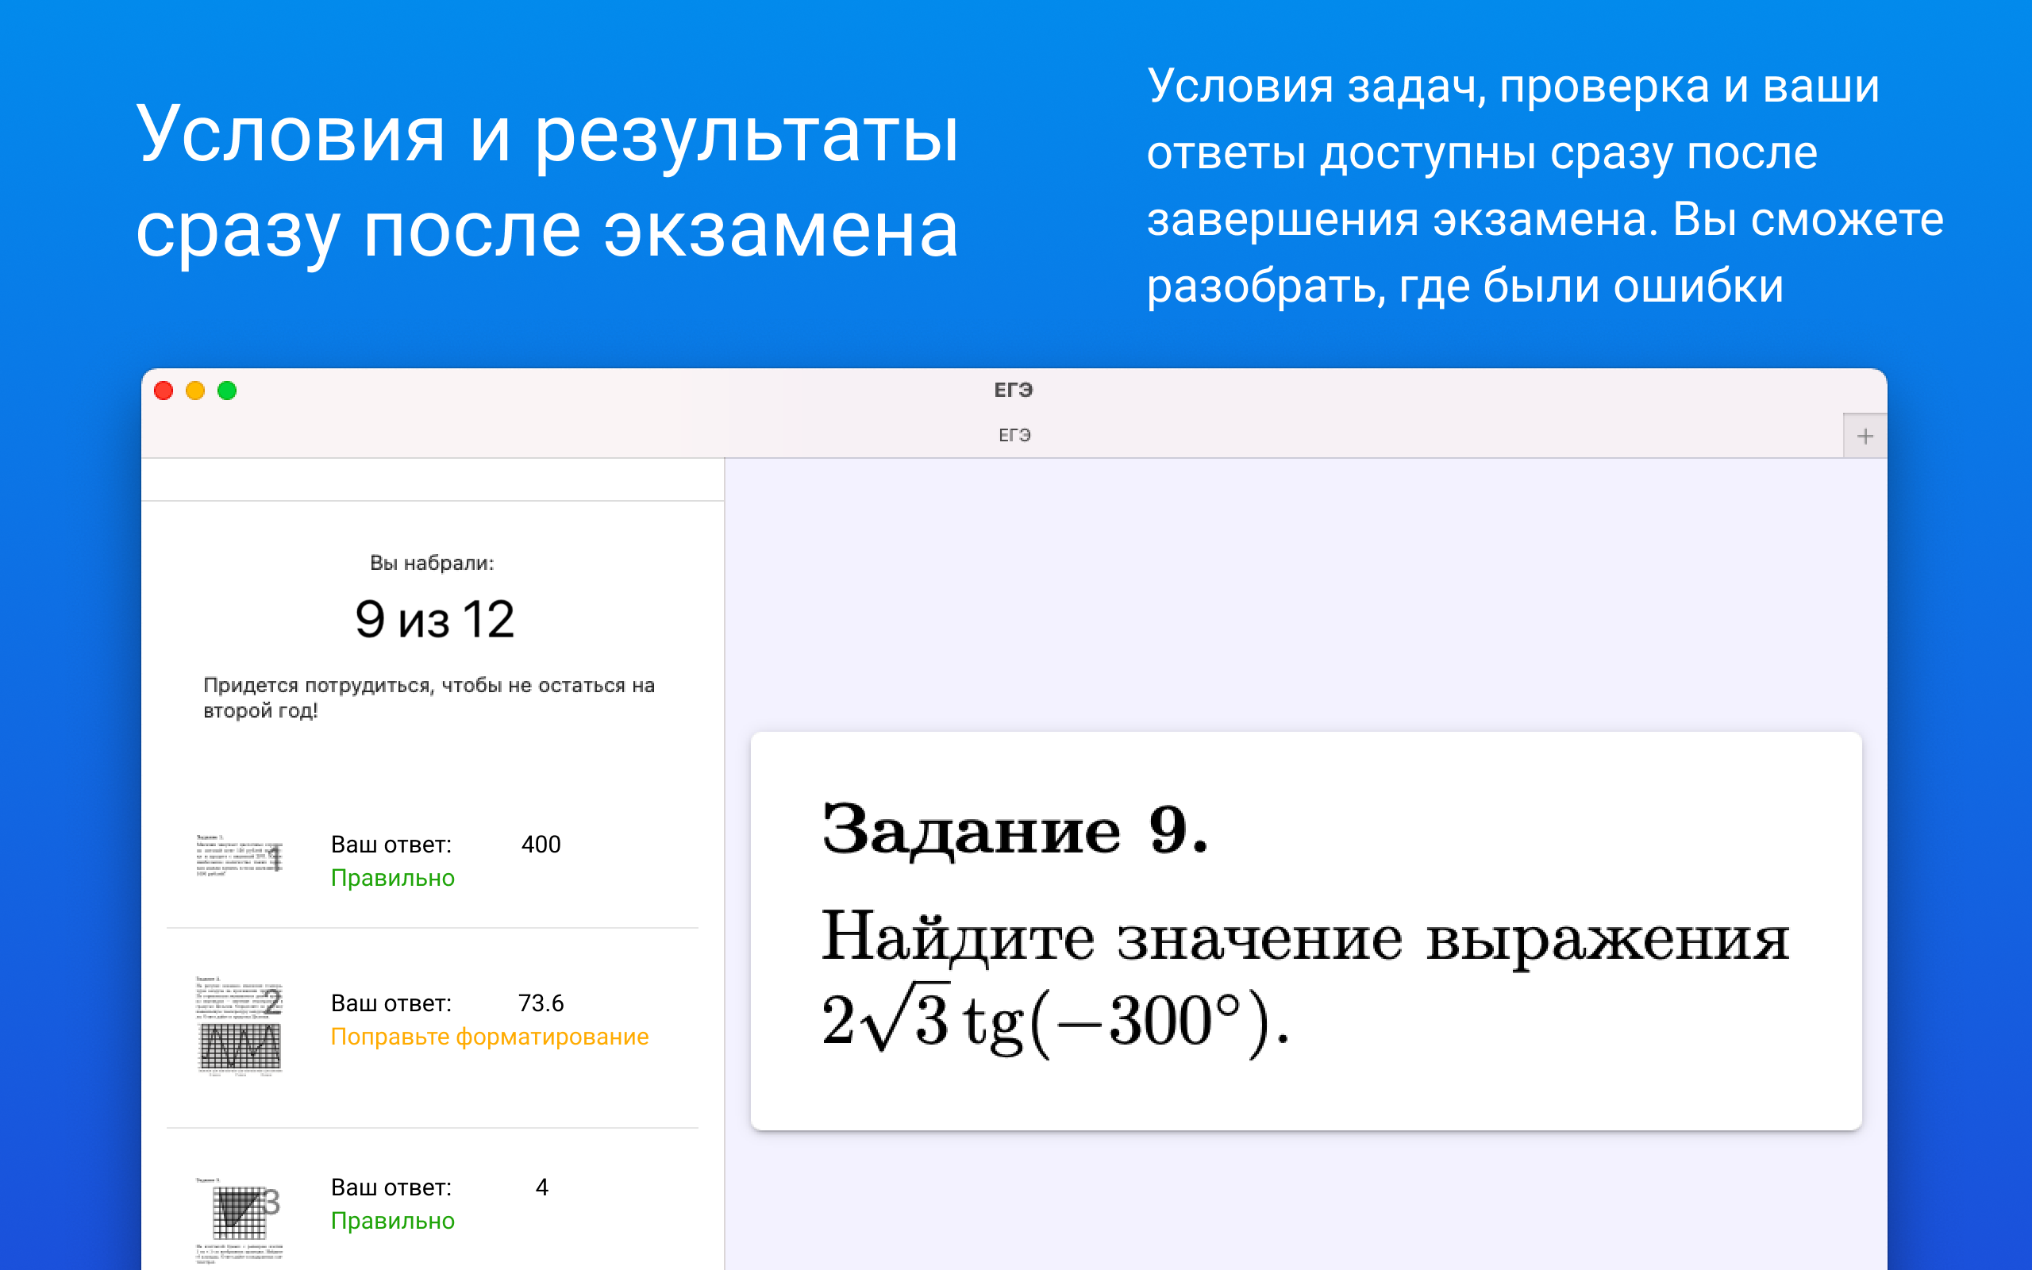Minimize the ЕГЭ window with the yellow button
This screenshot has height=1270, width=2032.
tap(194, 391)
